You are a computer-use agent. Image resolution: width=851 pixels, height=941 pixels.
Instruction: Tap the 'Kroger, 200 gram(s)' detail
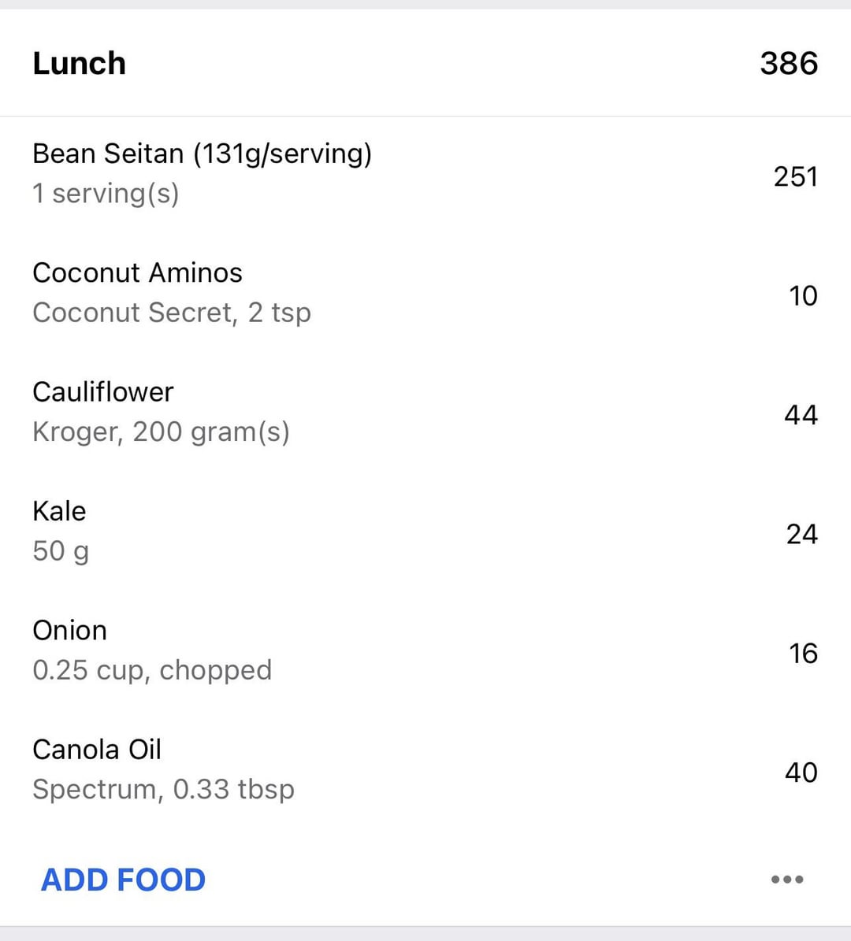click(x=161, y=432)
